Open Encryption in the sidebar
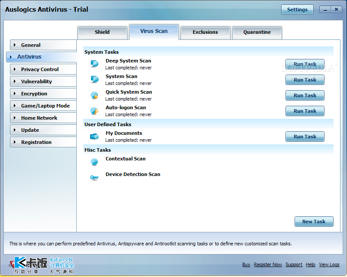This screenshot has width=347, height=277. (43, 94)
